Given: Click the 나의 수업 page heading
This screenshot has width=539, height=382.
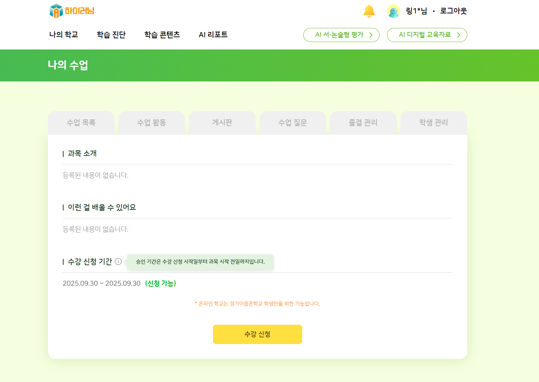Looking at the screenshot, I should point(68,65).
